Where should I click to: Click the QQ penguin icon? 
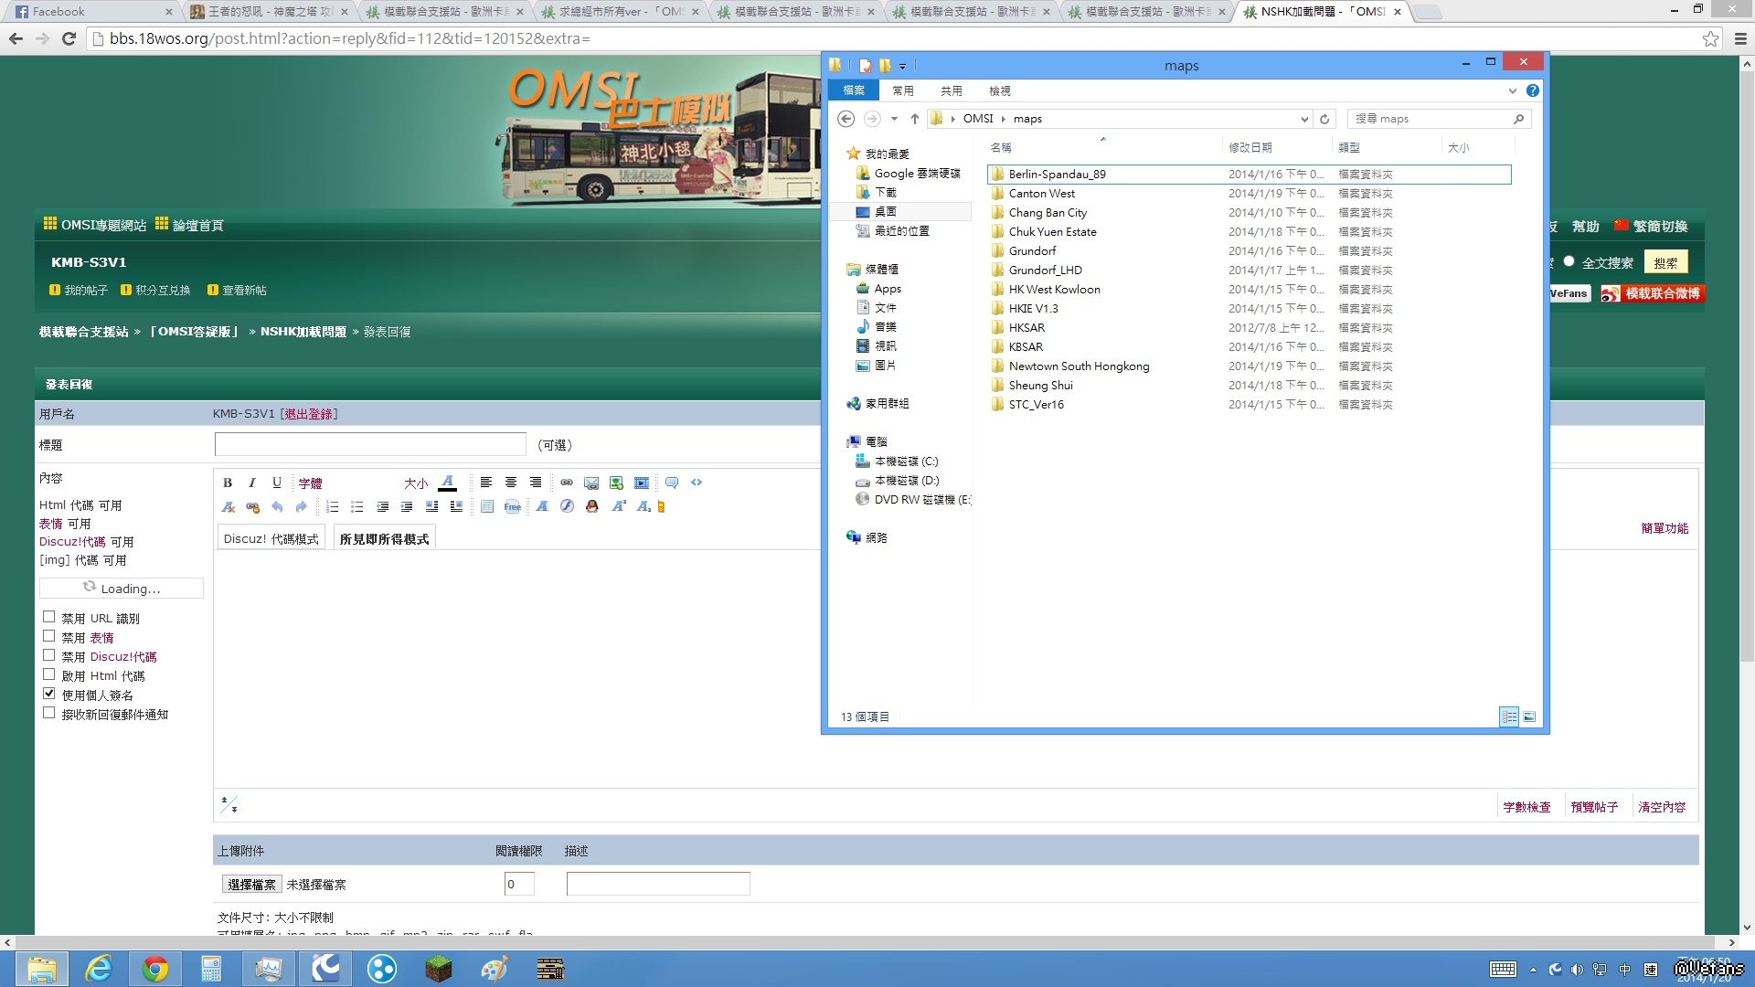point(591,506)
